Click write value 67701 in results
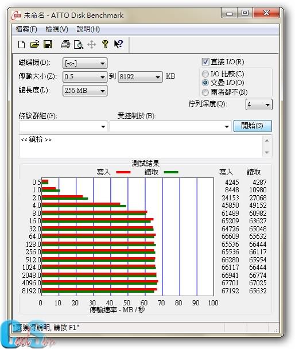Viewport: 295px width, 349px height. point(230,283)
